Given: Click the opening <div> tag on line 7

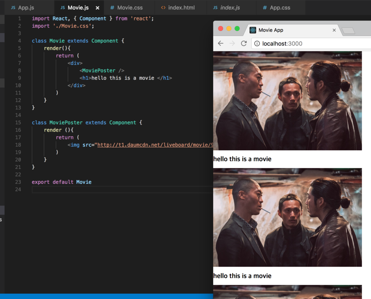Looking at the screenshot, I should point(75,63).
